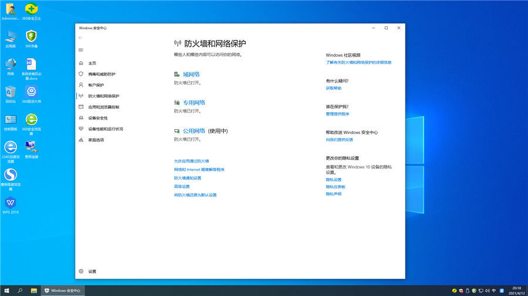Click the taskbar search magnifier
Screen dimensions: 528x296
pyautogui.click(x=20, y=291)
